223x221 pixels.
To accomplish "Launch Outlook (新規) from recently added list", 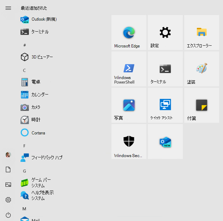I will [x=39, y=19].
